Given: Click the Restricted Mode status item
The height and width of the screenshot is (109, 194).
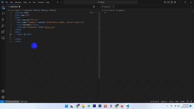Looking at the screenshot, I should [12, 101].
